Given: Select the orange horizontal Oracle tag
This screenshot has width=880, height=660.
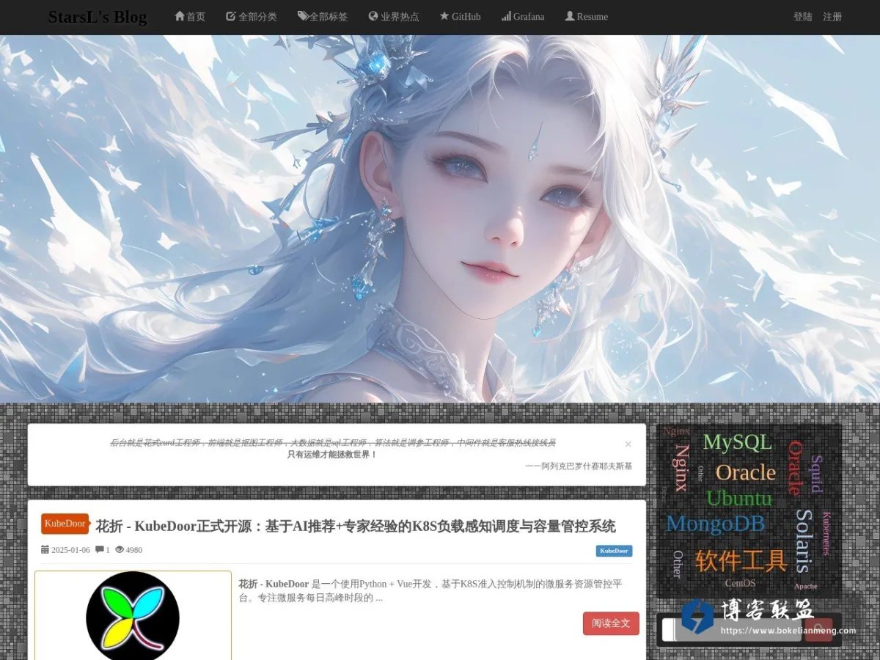Looking at the screenshot, I should point(746,472).
